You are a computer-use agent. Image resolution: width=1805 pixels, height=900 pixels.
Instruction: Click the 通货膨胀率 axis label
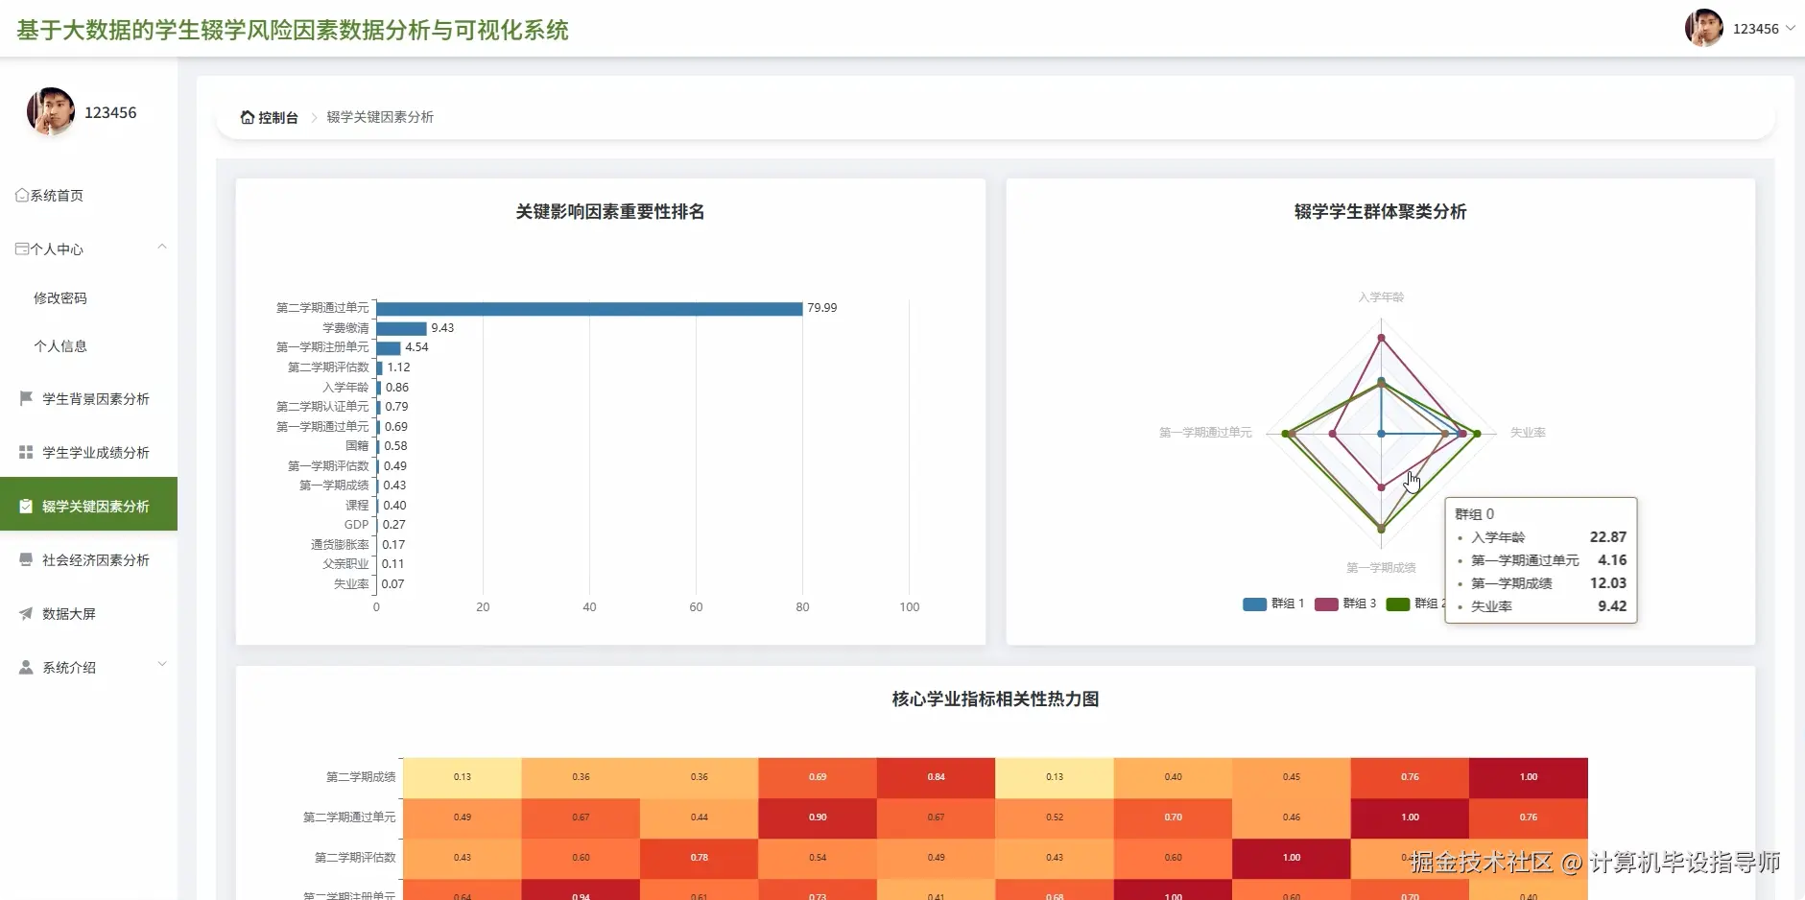tap(340, 545)
